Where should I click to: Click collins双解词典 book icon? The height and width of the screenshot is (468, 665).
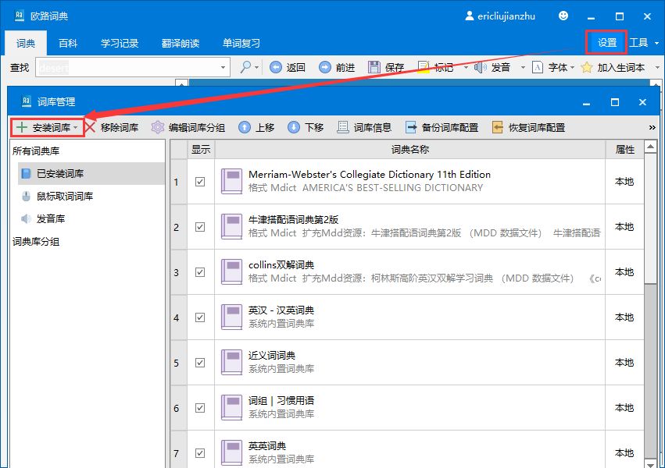pyautogui.click(x=231, y=272)
